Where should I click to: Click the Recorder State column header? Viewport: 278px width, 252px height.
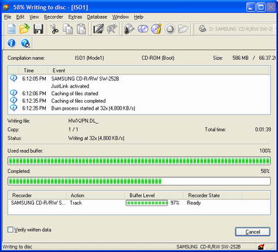[213, 195]
